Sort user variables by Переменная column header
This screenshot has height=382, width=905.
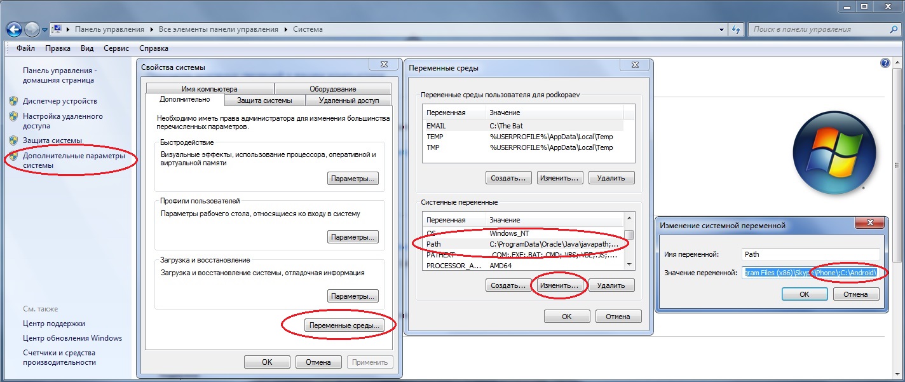[x=455, y=113]
